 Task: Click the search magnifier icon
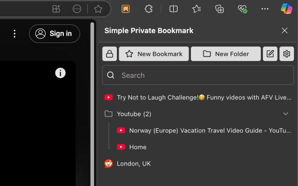coord(111,75)
